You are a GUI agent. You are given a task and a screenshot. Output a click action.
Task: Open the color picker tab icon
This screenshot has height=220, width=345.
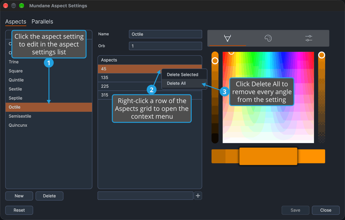(228, 38)
